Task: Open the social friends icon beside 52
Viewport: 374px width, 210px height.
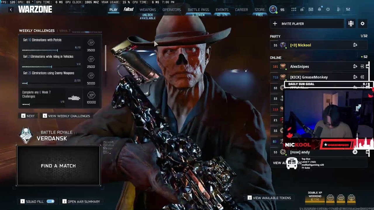Action: pos(339,9)
